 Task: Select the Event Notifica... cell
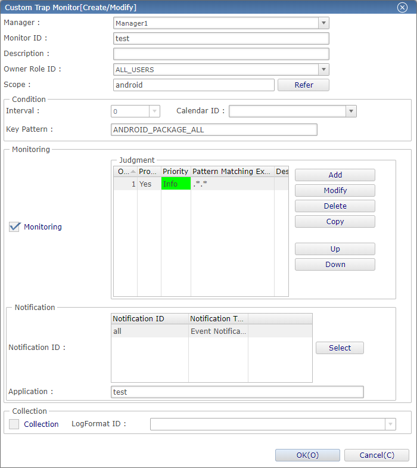tap(219, 331)
